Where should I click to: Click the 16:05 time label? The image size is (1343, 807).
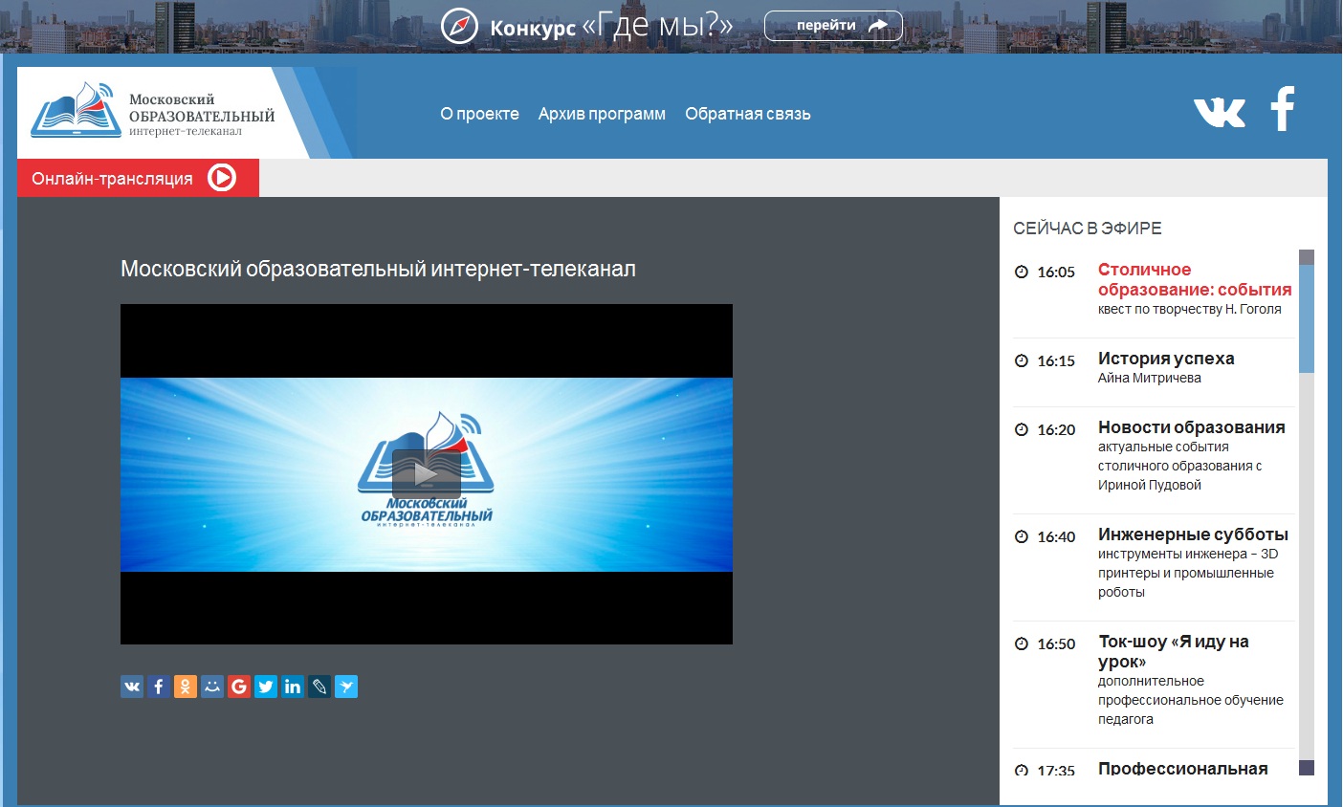point(1056,273)
